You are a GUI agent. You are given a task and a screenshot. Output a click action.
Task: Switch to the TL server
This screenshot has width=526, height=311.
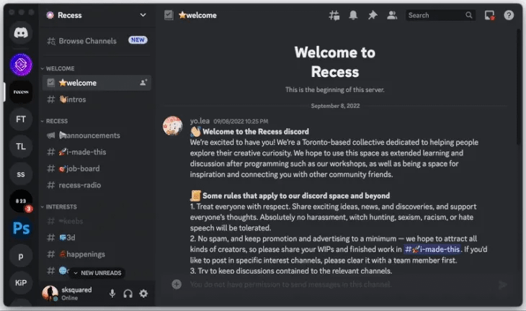[x=21, y=146]
